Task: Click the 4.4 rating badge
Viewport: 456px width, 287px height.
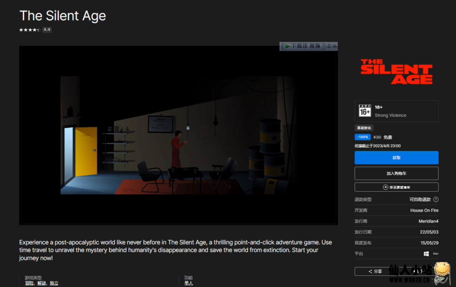Action: pyautogui.click(x=47, y=30)
